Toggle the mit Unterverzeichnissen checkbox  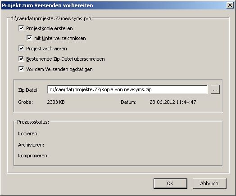pyautogui.click(x=29, y=38)
